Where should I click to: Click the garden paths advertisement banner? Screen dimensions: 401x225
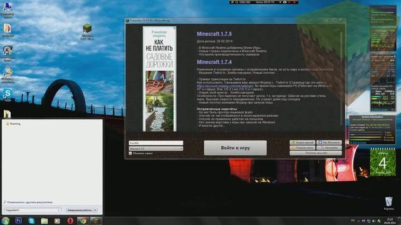[x=159, y=79]
